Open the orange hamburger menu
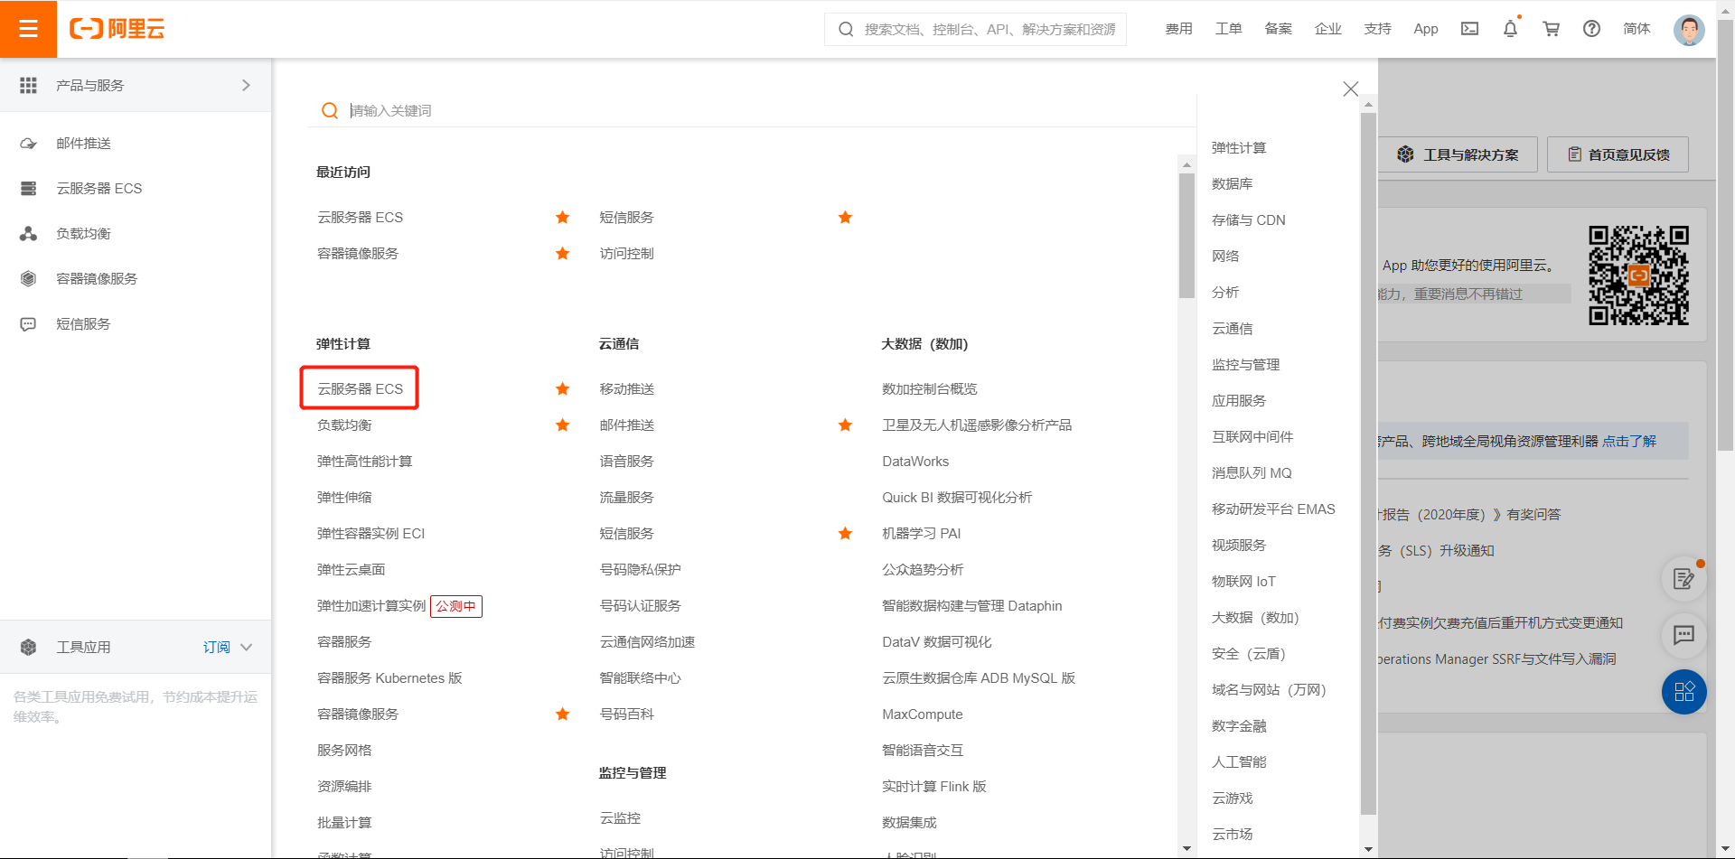1735x859 pixels. 28,29
